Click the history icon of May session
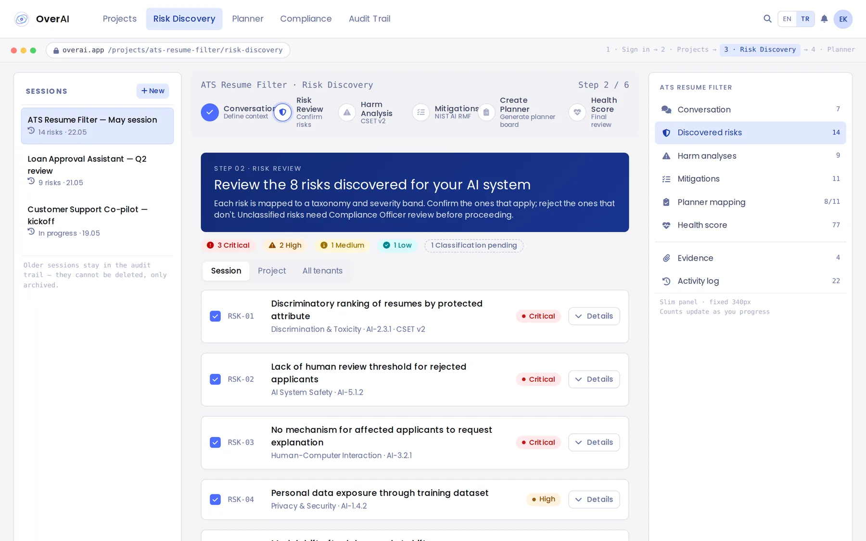 click(31, 131)
